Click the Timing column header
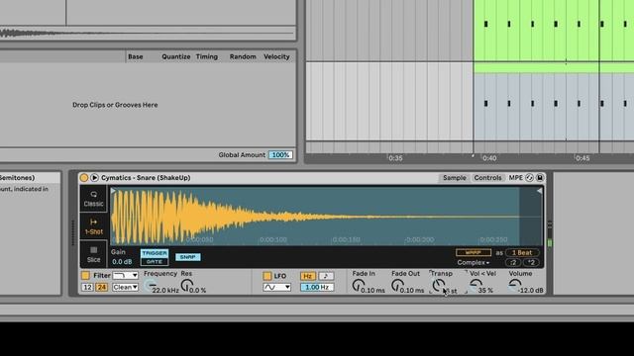634x356 pixels. tap(207, 57)
